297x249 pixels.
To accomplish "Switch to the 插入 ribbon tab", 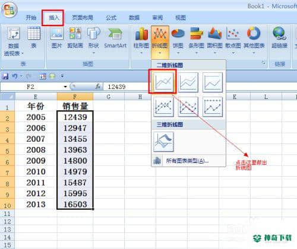I will (53, 18).
